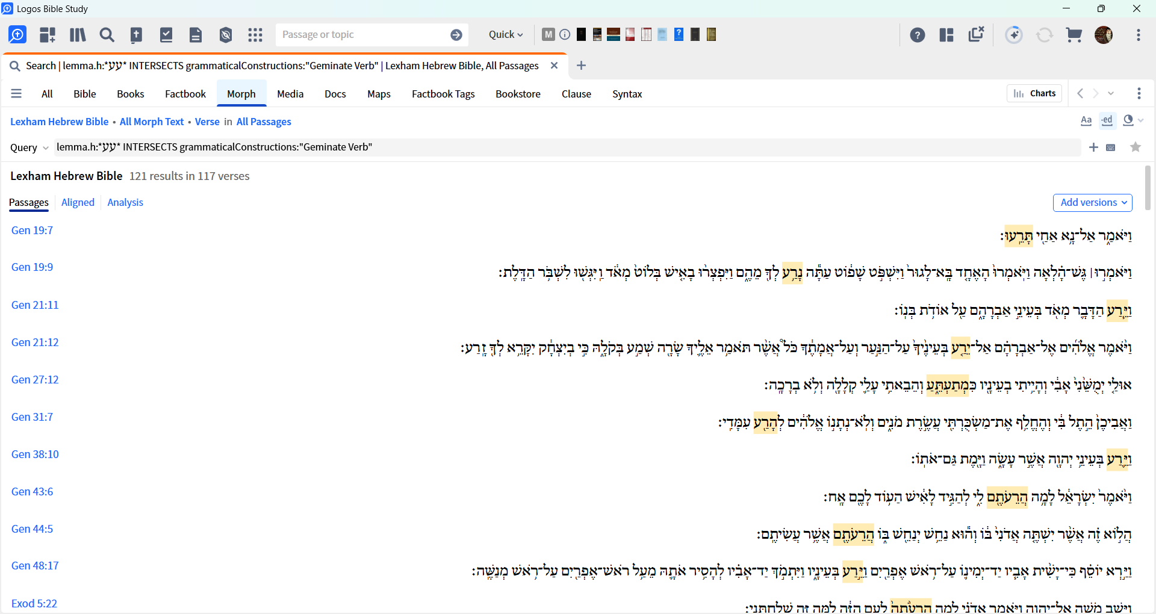Open the panel three-dot menu beside Charts
The height and width of the screenshot is (614, 1156).
(x=1139, y=93)
